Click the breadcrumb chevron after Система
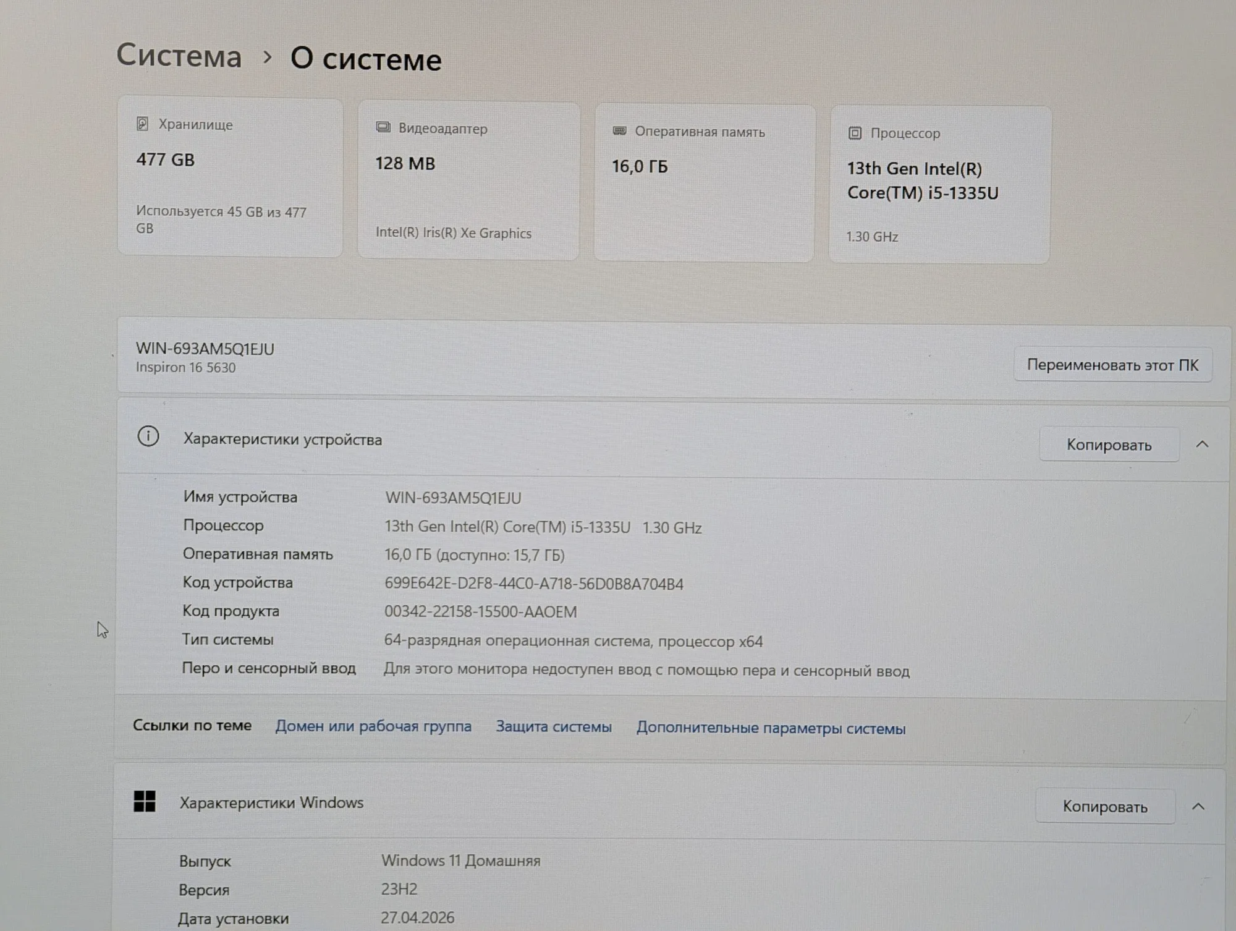Screen dimensions: 1236x931 tap(268, 57)
